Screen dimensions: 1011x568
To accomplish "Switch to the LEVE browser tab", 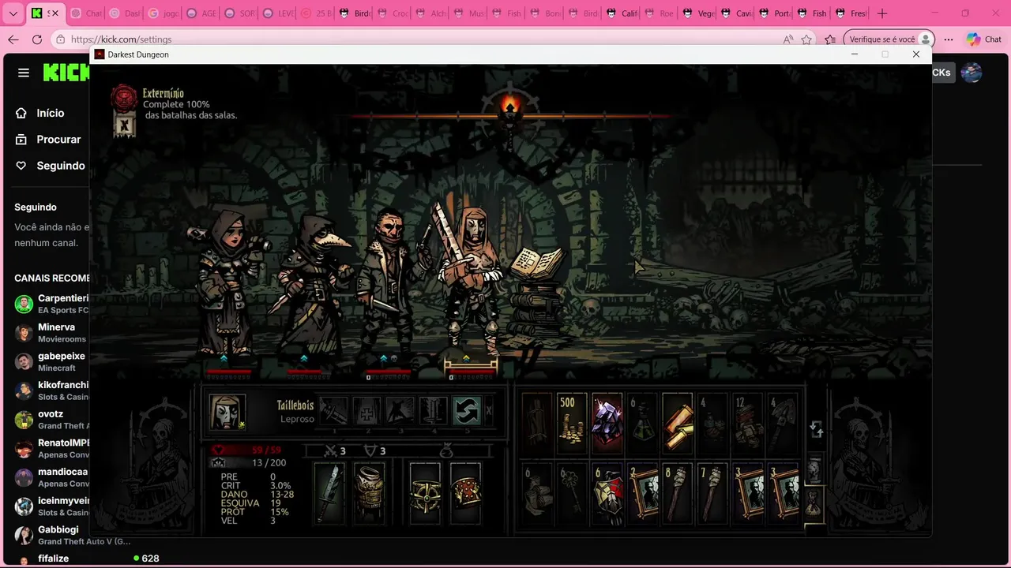I will 277,13.
